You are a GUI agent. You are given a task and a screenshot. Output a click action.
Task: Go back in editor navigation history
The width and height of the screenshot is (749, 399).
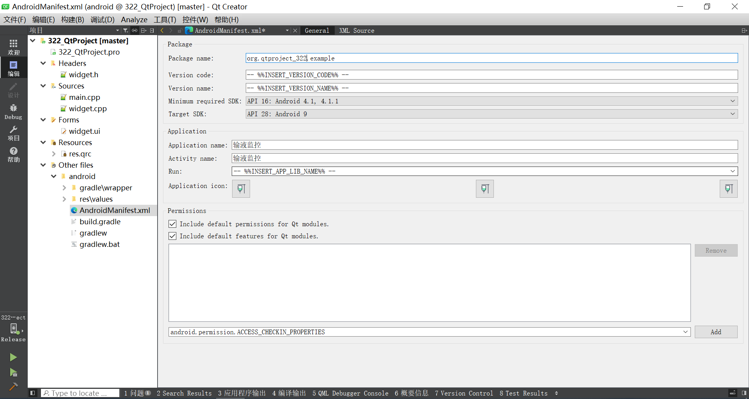pos(162,30)
